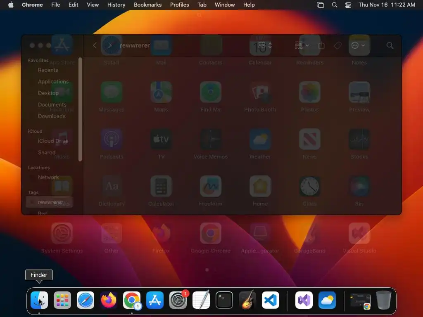
Task: Open Finder from the Dock
Action: point(39,300)
